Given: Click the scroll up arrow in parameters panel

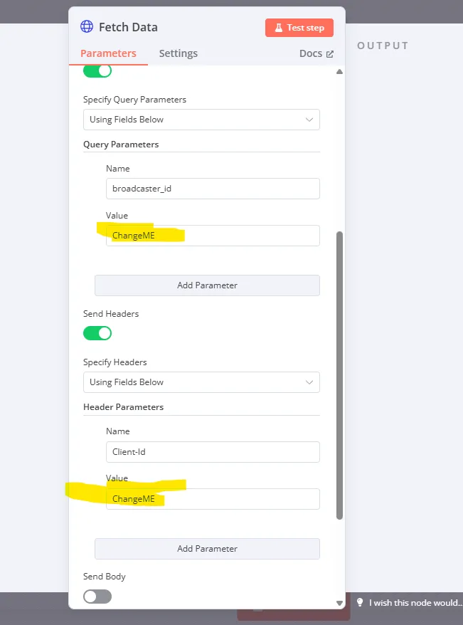Looking at the screenshot, I should [x=339, y=72].
